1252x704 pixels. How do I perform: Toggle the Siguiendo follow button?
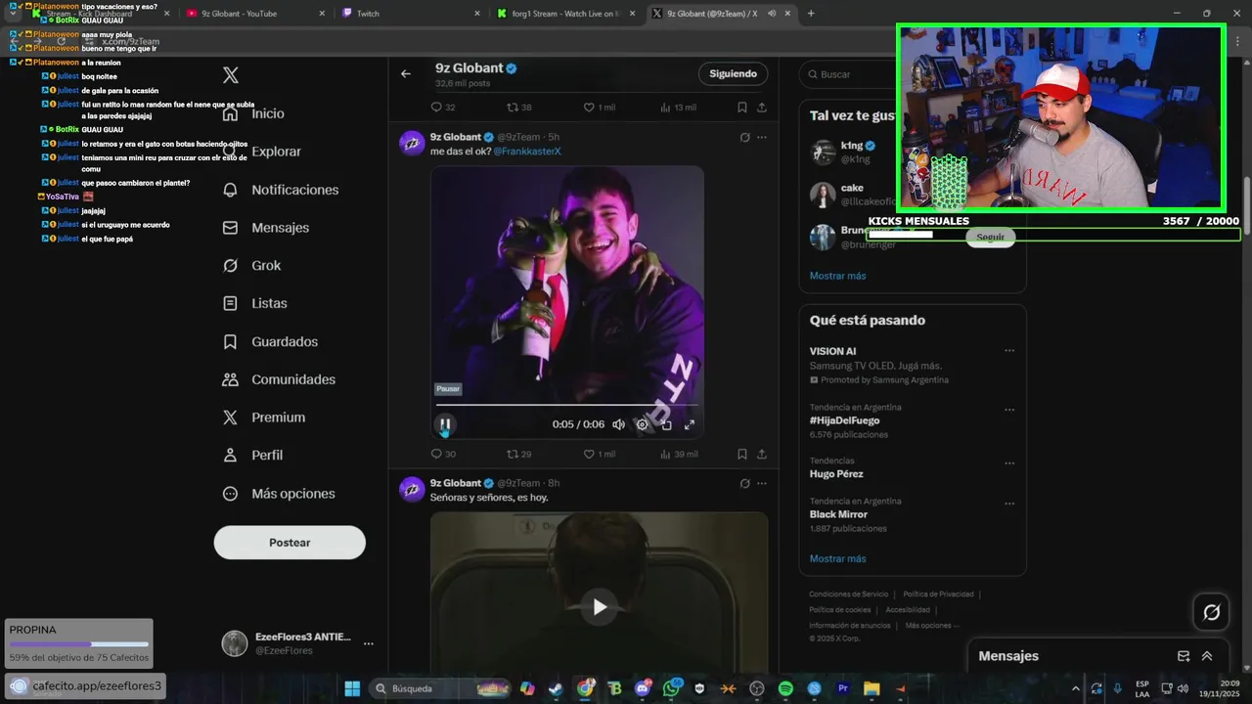point(734,73)
